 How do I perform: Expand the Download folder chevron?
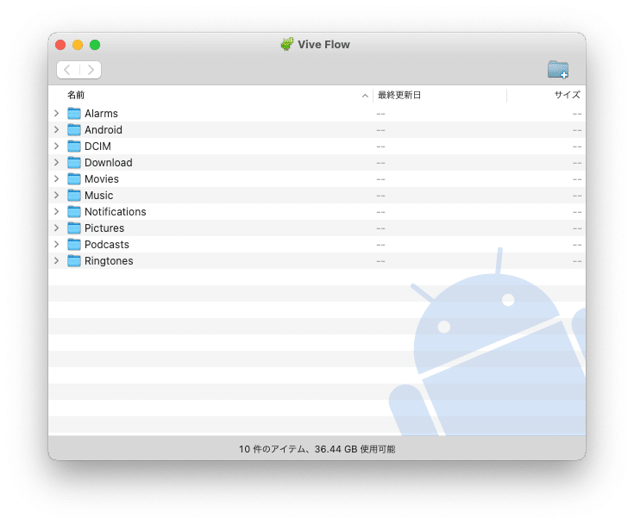(x=57, y=162)
